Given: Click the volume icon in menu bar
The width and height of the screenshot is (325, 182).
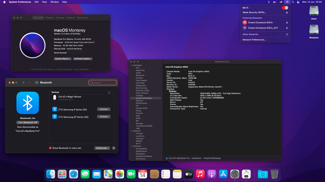Looking at the screenshot, I should (275, 2).
